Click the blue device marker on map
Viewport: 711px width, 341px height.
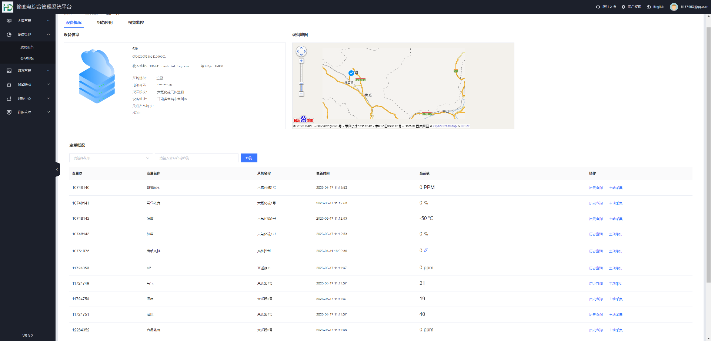tap(351, 73)
